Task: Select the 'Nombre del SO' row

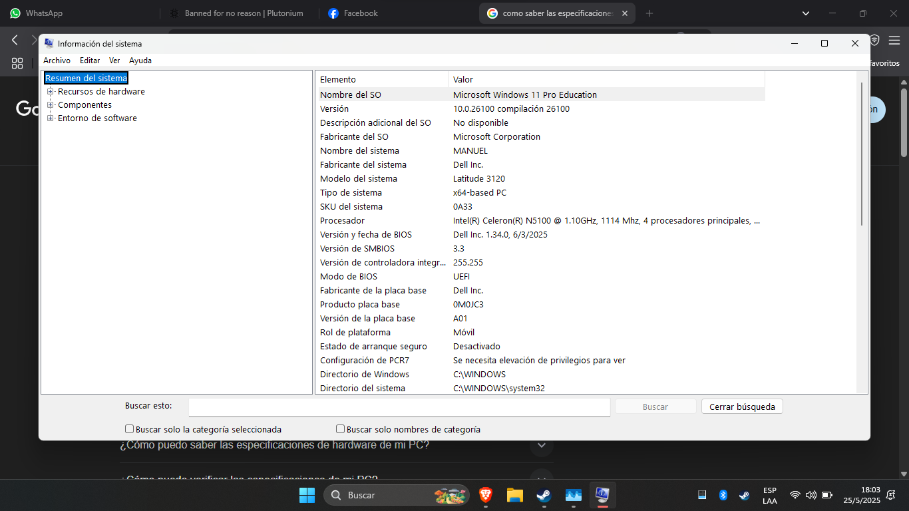Action: click(542, 94)
